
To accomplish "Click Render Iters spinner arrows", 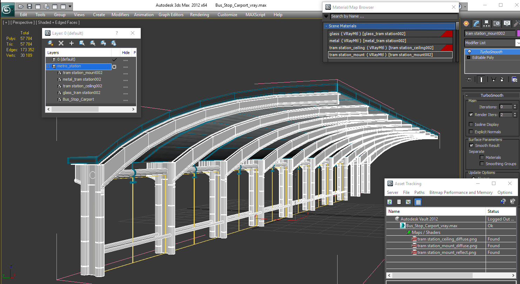I will tap(515, 115).
